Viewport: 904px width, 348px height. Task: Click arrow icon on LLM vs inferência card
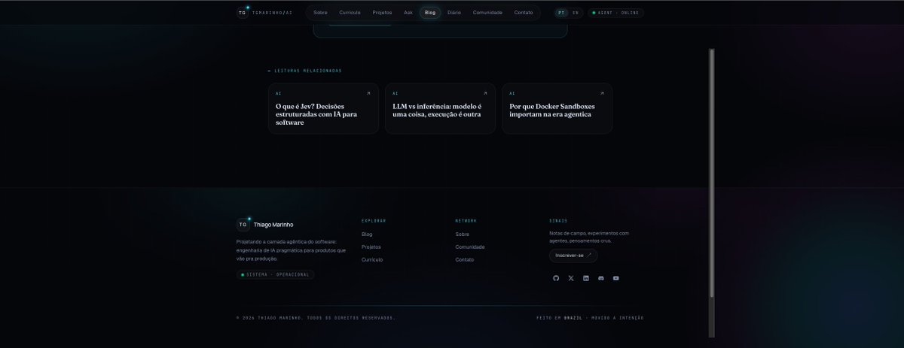tap(485, 93)
